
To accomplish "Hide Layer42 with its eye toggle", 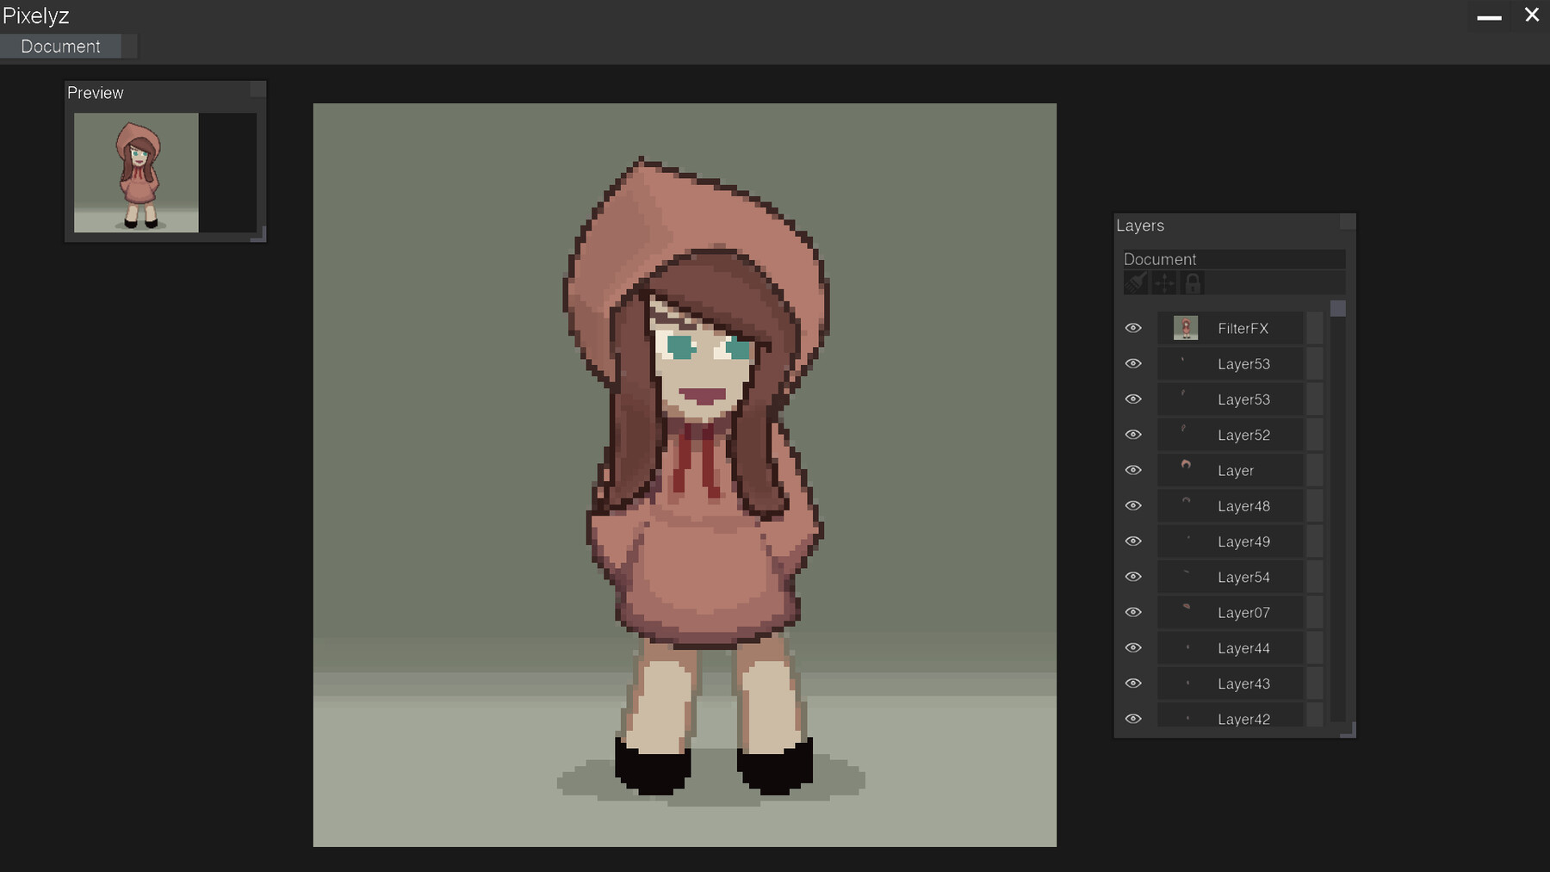I will [1133, 718].
